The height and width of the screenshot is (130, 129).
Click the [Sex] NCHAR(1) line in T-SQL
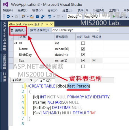click(64, 113)
